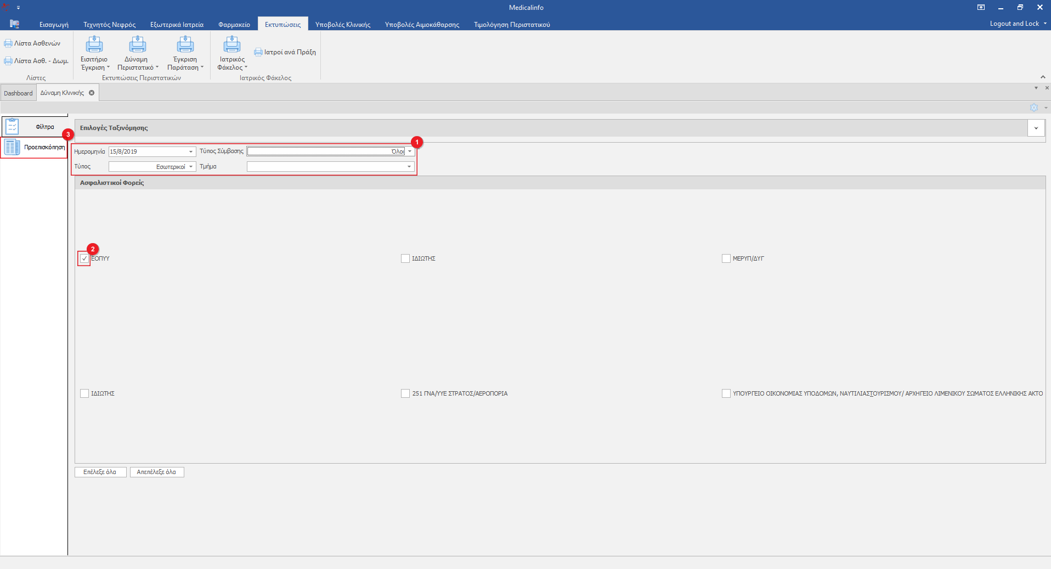Click the Έγκριση Παράταση printer icon

coord(185,45)
